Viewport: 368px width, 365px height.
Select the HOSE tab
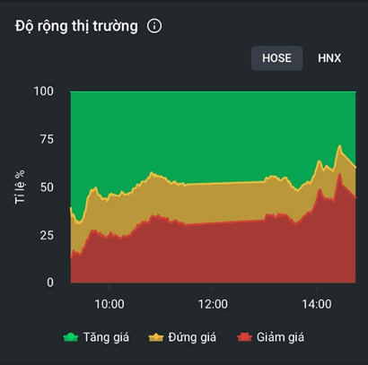click(276, 58)
